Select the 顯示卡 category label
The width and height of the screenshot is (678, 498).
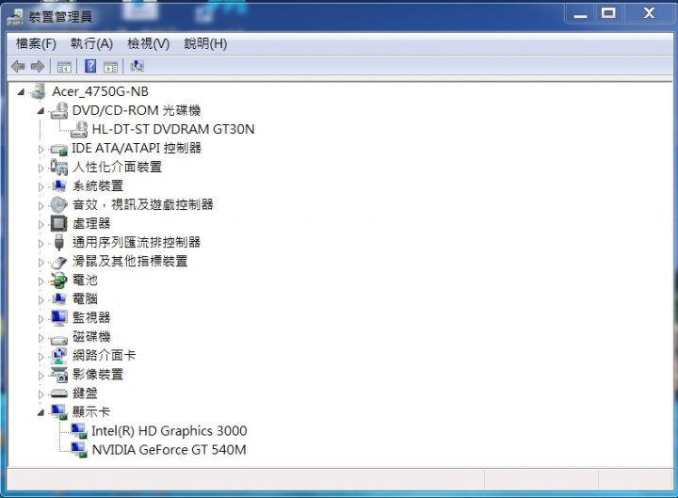click(90, 412)
